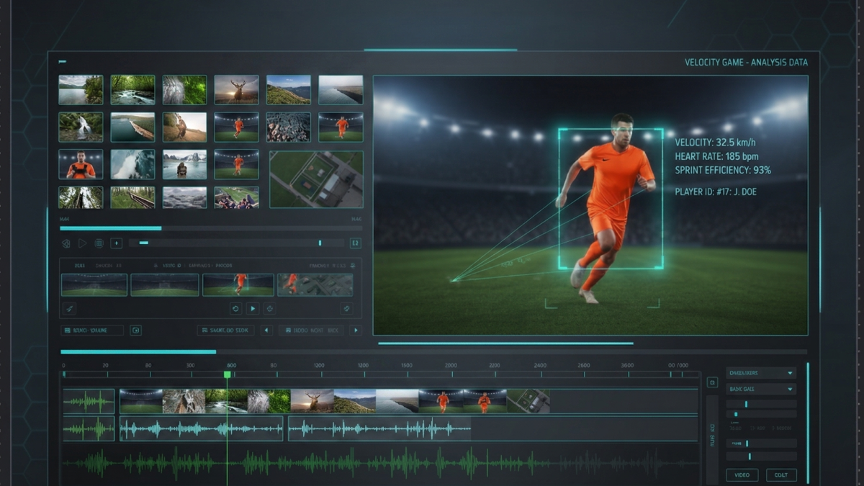The image size is (864, 486).
Task: Click the clockwise loop icon right of the play button
Action: (270, 308)
